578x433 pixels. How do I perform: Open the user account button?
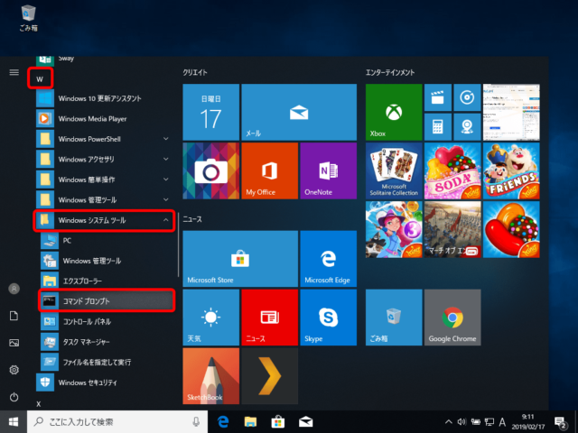point(14,289)
